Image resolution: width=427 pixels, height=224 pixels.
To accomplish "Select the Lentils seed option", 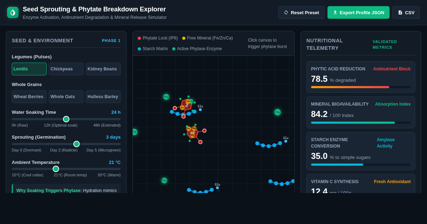I will coord(29,69).
